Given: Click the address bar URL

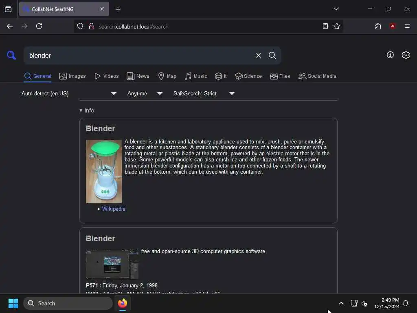Looking at the screenshot, I should (x=134, y=26).
